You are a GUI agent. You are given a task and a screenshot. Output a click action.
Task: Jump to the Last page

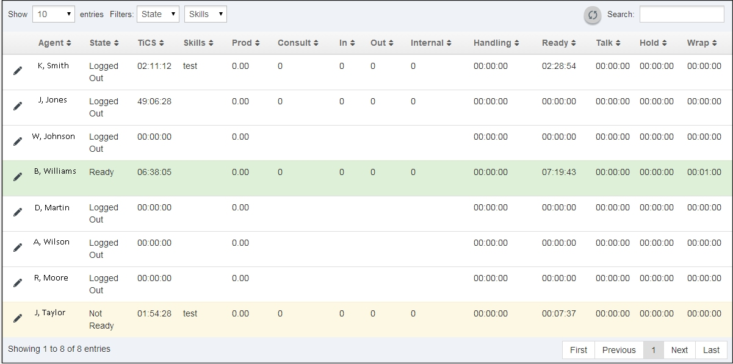click(711, 350)
